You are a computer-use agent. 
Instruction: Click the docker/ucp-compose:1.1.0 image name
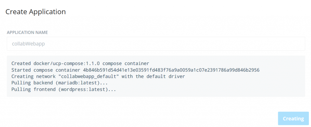click(x=67, y=64)
